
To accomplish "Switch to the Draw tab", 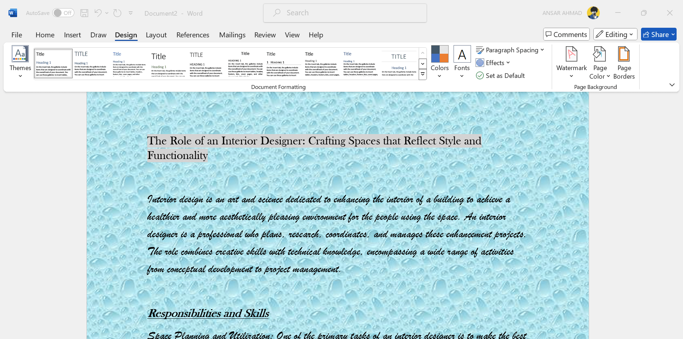I will (98, 35).
